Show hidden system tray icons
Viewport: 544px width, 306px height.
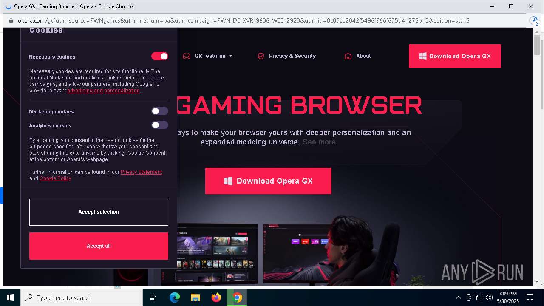(x=458, y=297)
